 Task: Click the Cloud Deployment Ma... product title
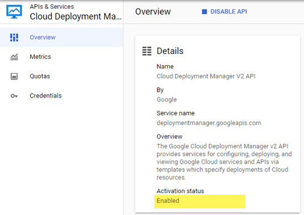click(76, 17)
